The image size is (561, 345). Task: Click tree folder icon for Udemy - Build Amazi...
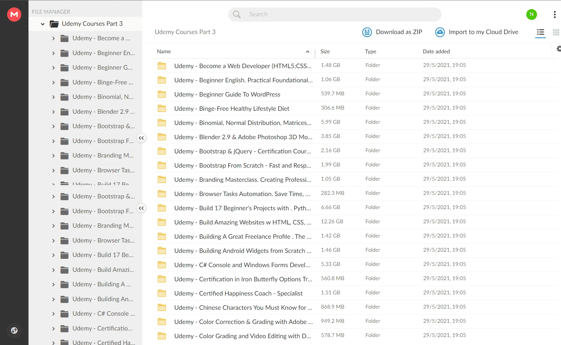(x=64, y=270)
